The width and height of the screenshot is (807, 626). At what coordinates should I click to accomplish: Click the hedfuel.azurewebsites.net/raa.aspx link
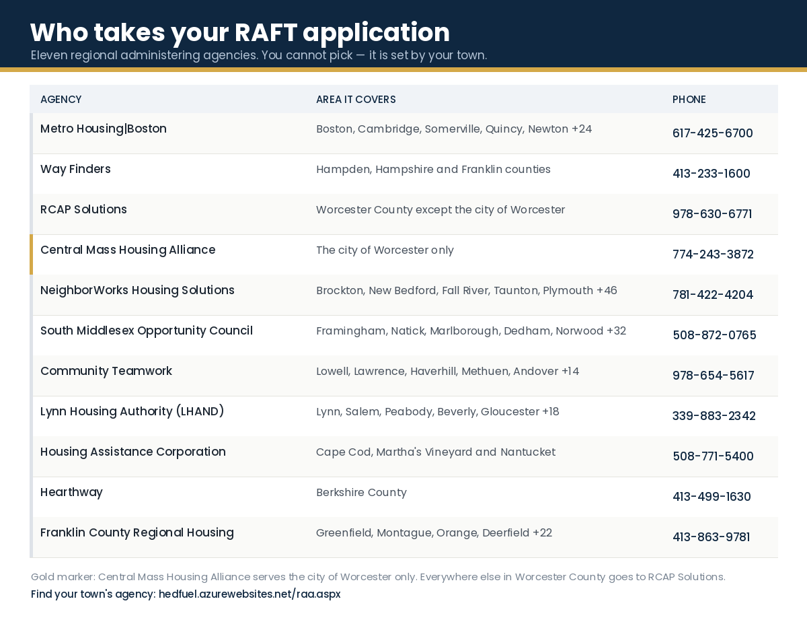click(249, 594)
